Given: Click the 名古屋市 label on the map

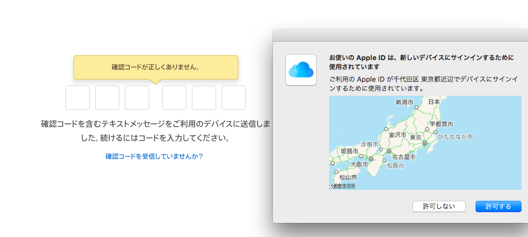Looking at the screenshot, I should pos(404,157).
